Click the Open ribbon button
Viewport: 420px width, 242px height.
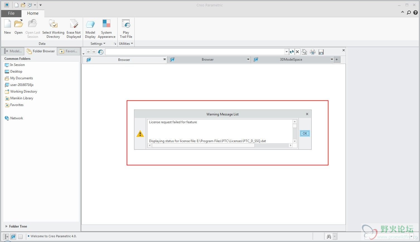pyautogui.click(x=18, y=27)
